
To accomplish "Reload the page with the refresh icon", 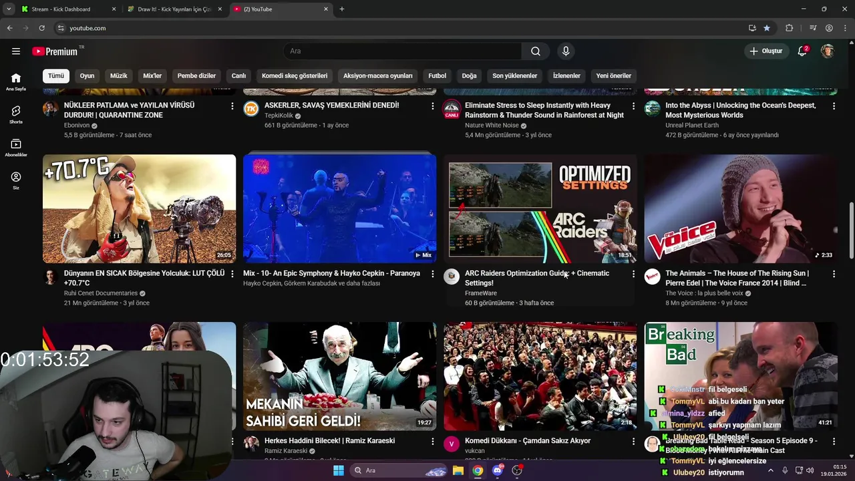I will pos(41,28).
